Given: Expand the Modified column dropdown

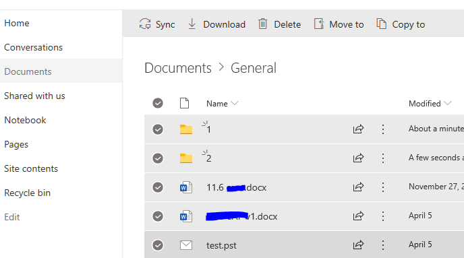Looking at the screenshot, I should (448, 103).
